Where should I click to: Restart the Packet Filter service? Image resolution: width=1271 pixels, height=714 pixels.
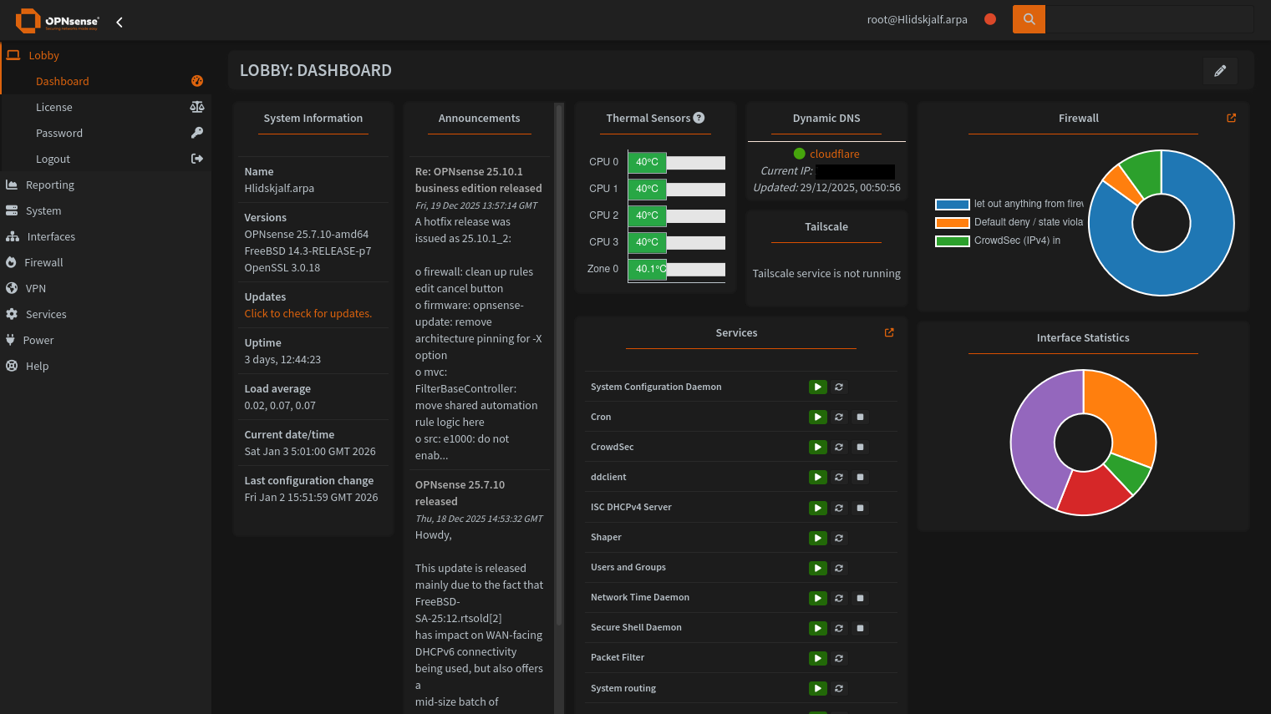[x=839, y=659]
